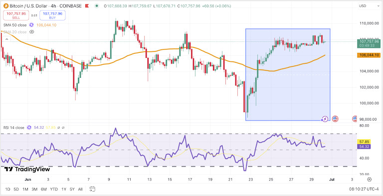
Task: Select the SMA 20 close legend label
Action: click(15, 32)
